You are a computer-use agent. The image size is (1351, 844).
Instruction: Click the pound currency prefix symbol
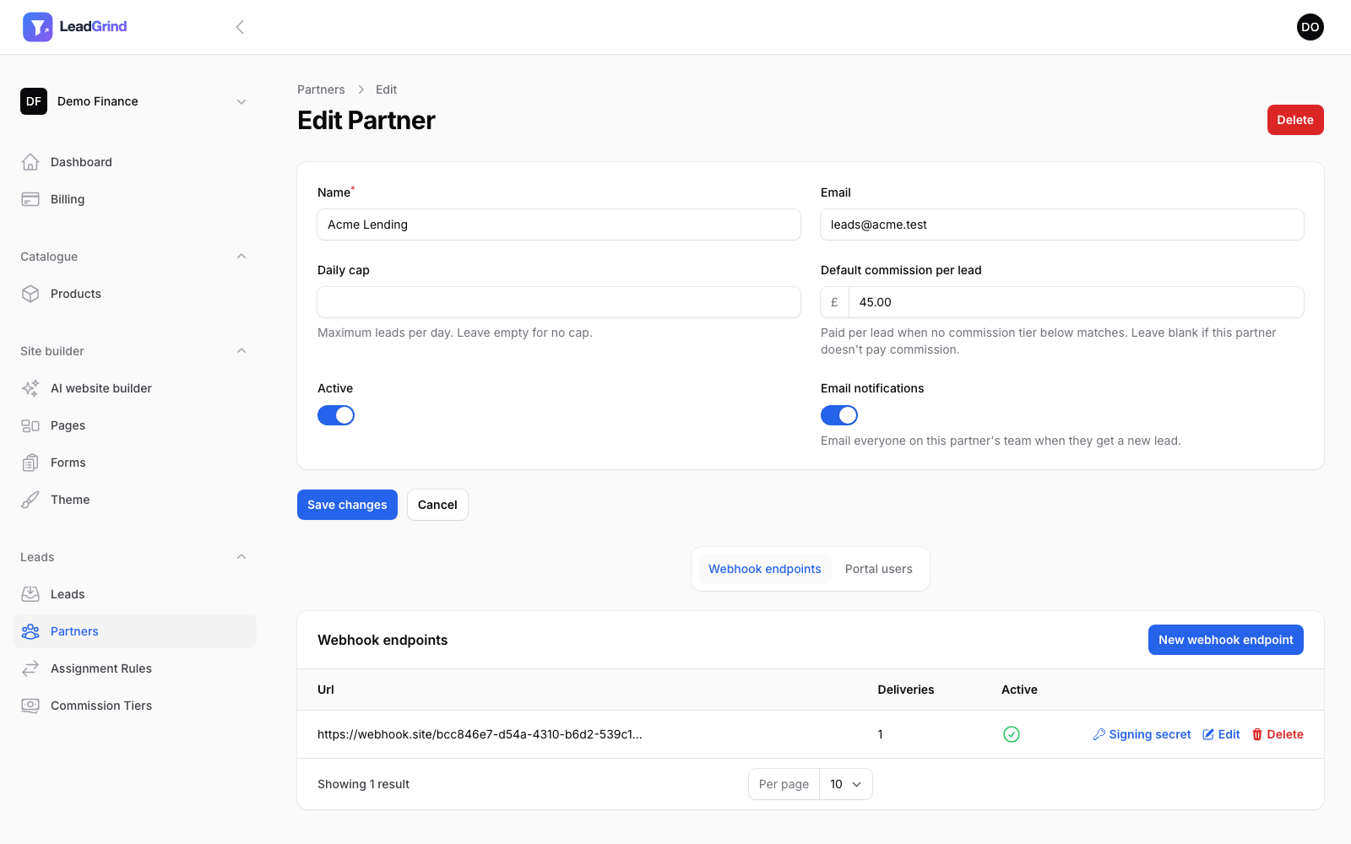834,302
